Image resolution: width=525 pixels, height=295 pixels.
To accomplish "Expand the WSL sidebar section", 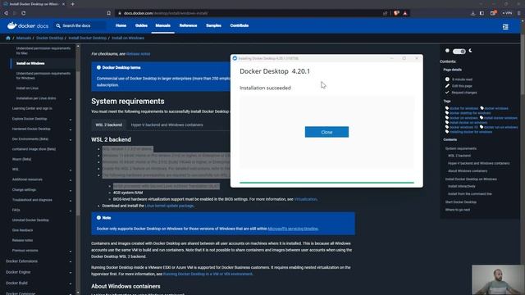I will (71, 170).
